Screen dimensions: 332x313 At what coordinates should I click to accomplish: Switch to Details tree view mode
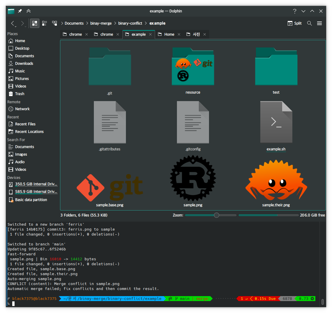[x=55, y=23]
